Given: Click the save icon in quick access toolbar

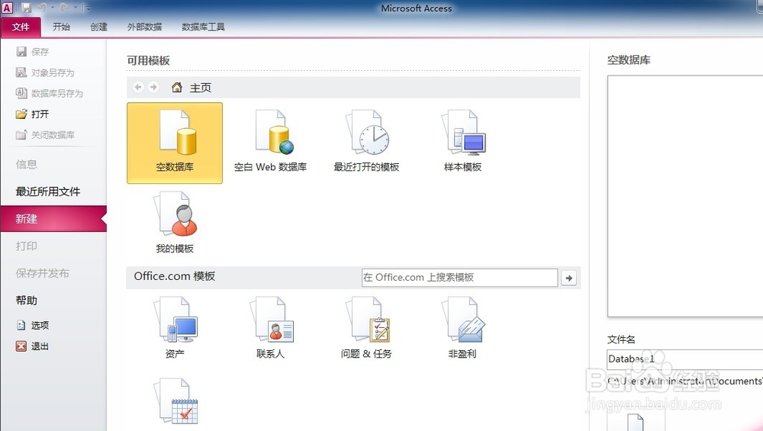Looking at the screenshot, I should pos(26,8).
